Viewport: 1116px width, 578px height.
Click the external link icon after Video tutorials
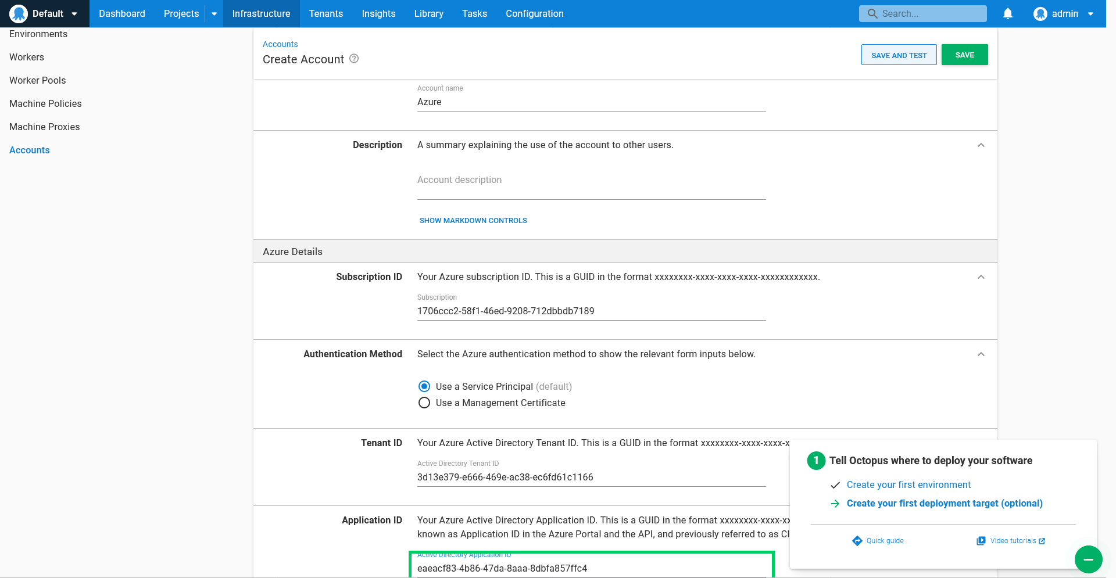click(1042, 541)
